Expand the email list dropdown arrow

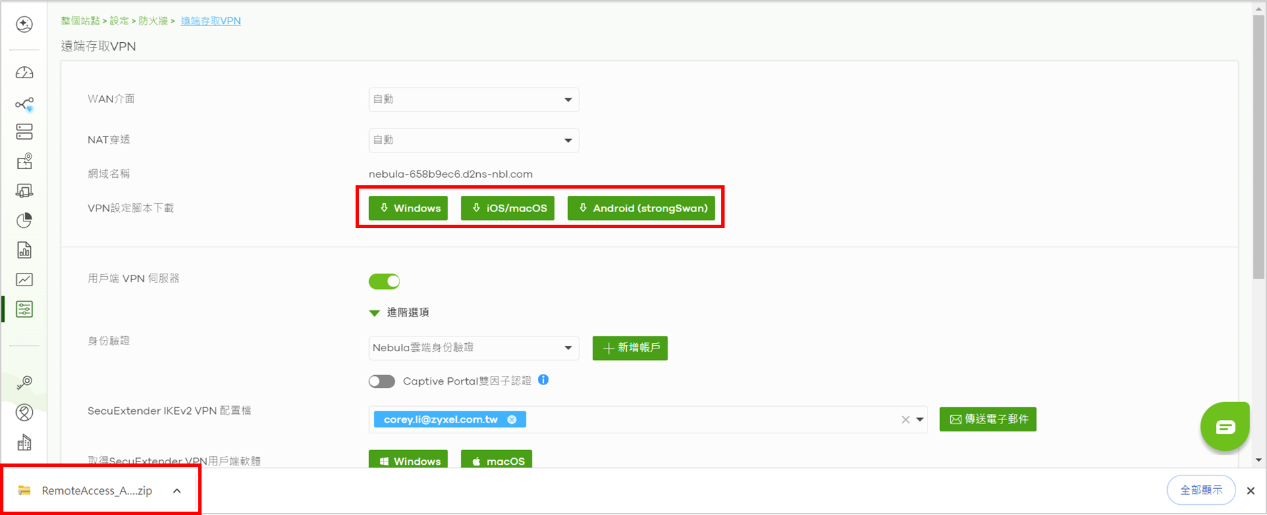click(920, 419)
